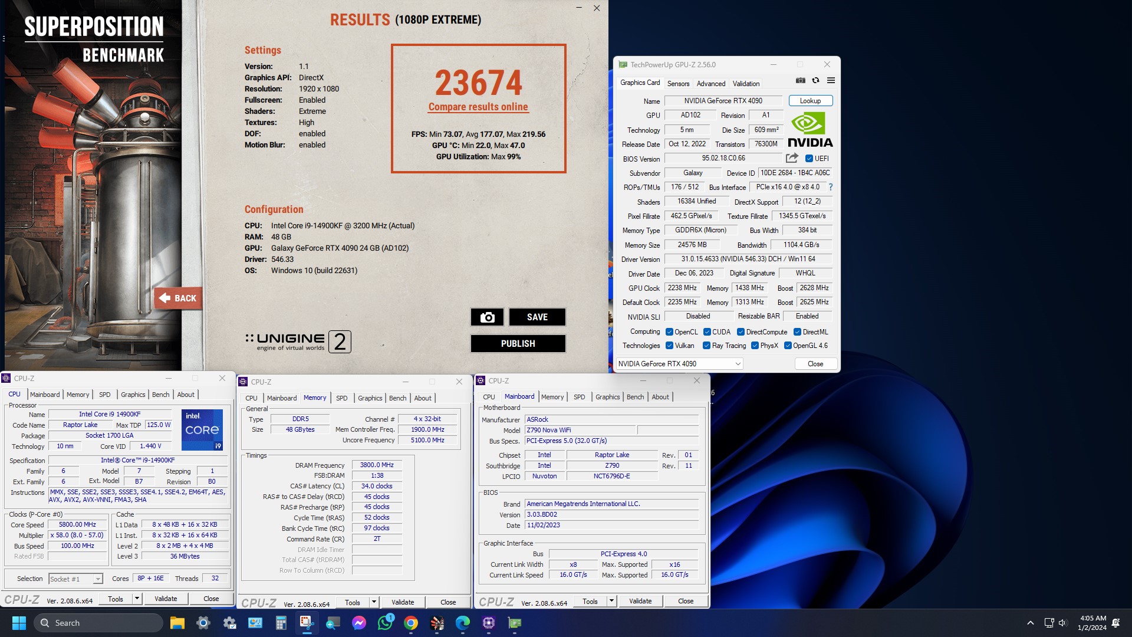Toggle the PhysX checkbox
Viewport: 1132px width, 637px height.
point(755,346)
